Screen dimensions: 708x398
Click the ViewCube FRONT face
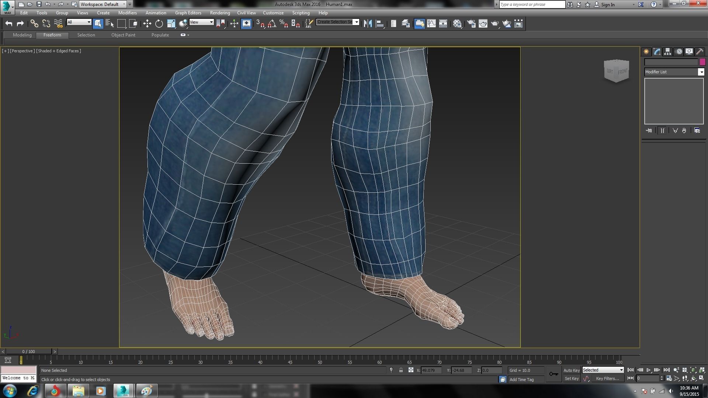622,71
